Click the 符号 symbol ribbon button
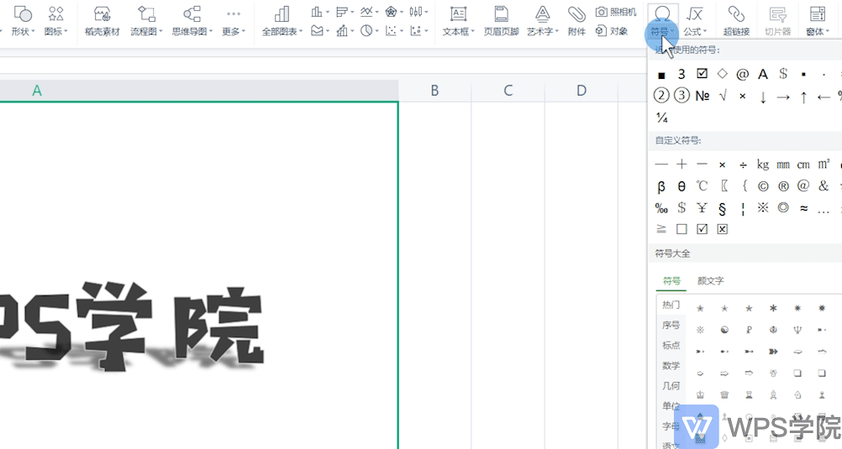This screenshot has width=842, height=449. pos(662,21)
